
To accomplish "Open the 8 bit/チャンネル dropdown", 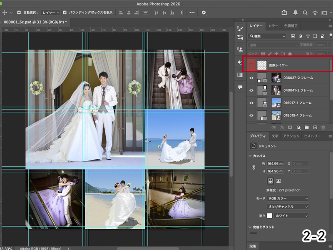I will click(288, 207).
